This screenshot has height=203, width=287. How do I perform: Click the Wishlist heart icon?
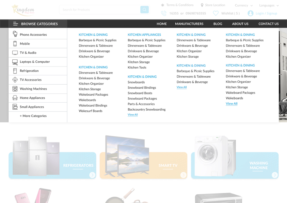point(216,13)
